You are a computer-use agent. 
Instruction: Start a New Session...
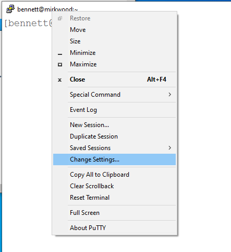(x=114, y=125)
